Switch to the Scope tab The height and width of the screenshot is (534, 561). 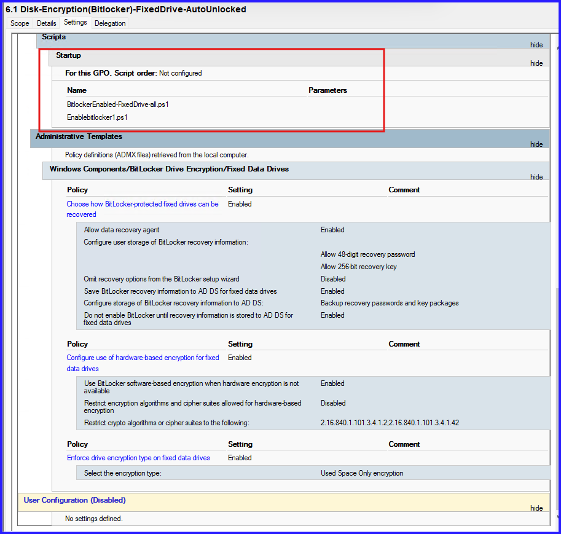pos(20,23)
